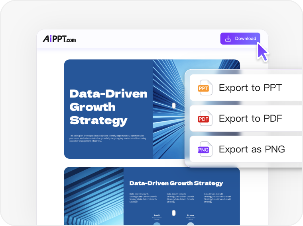This screenshot has height=226, width=303.
Task: Click the red PDF file icon
Action: pos(205,119)
